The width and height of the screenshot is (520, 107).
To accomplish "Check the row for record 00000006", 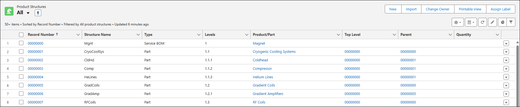I will 21,94.
